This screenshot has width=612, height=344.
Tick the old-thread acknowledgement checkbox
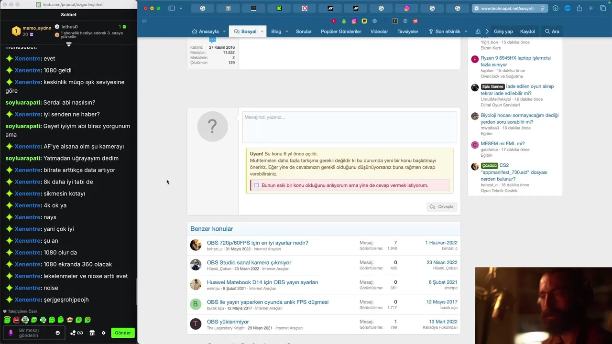click(x=257, y=185)
